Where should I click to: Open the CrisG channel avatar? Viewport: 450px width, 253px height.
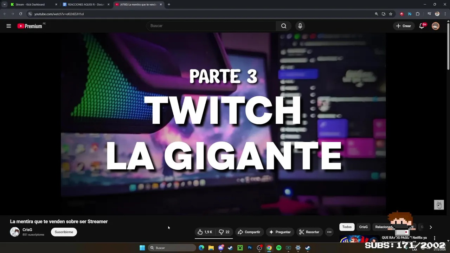tap(15, 232)
